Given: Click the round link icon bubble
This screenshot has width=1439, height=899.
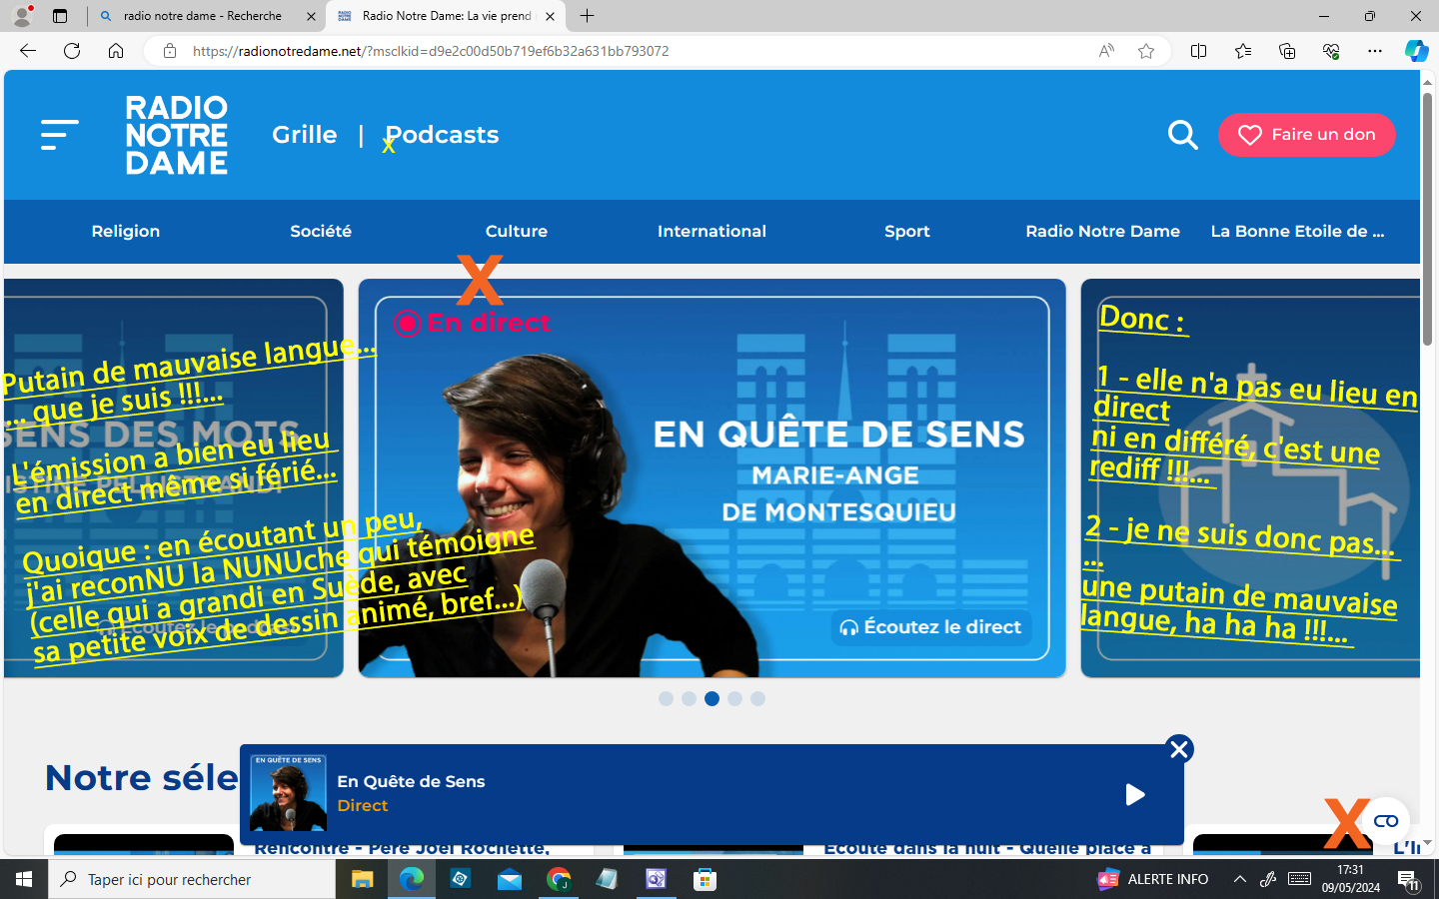Looking at the screenshot, I should [x=1385, y=821].
